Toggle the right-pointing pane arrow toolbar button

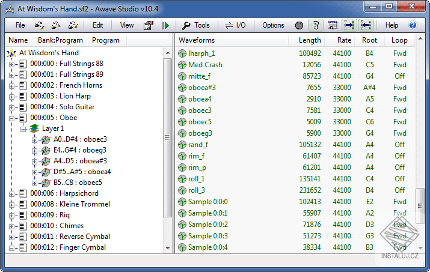349,25
